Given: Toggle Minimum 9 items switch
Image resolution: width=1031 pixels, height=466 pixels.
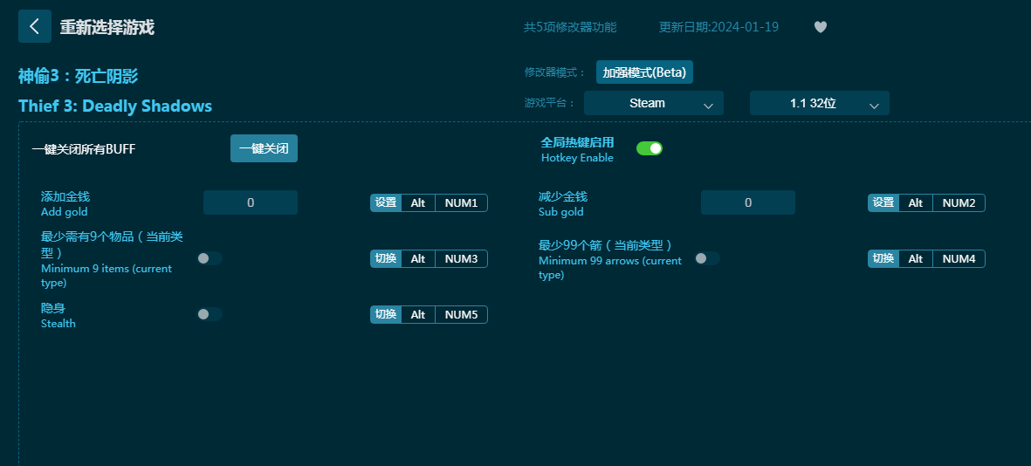Looking at the screenshot, I should (210, 258).
